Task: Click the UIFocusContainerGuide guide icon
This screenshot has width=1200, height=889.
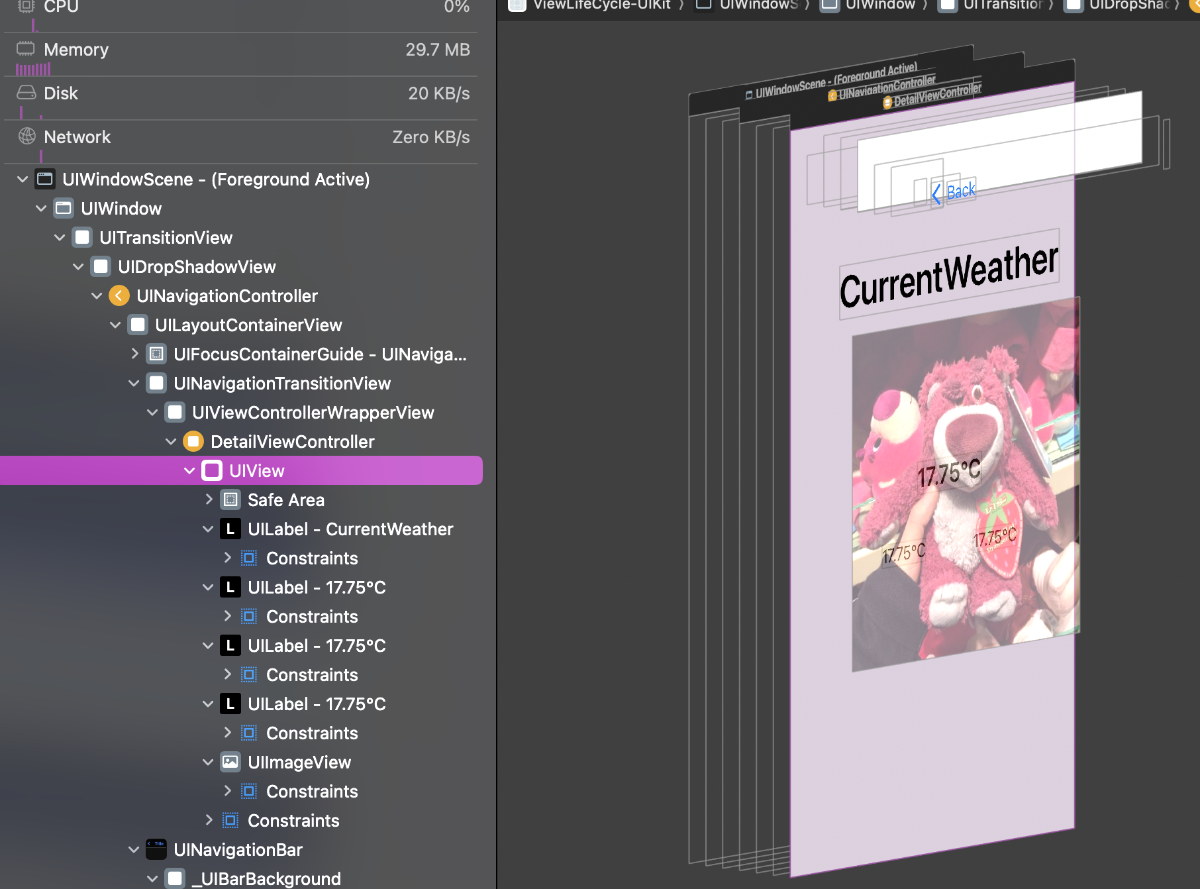Action: (x=156, y=354)
